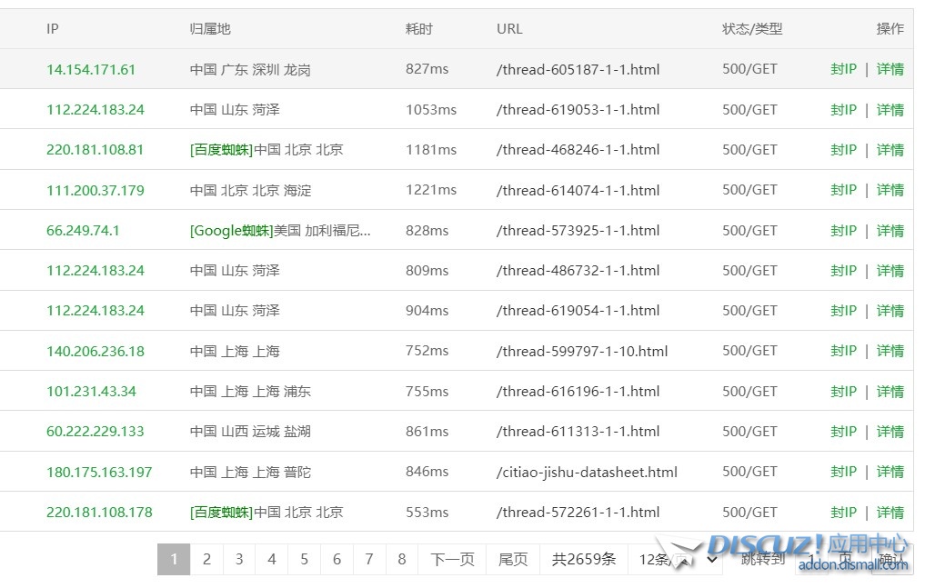This screenshot has width=925, height=588.
Task: Click the IP address 220.181.108.81
Action: (x=95, y=150)
